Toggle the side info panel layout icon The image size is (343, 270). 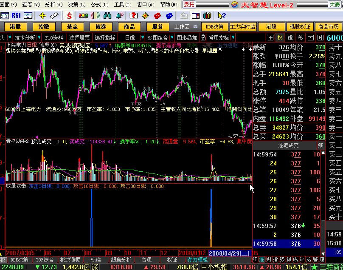(196, 16)
